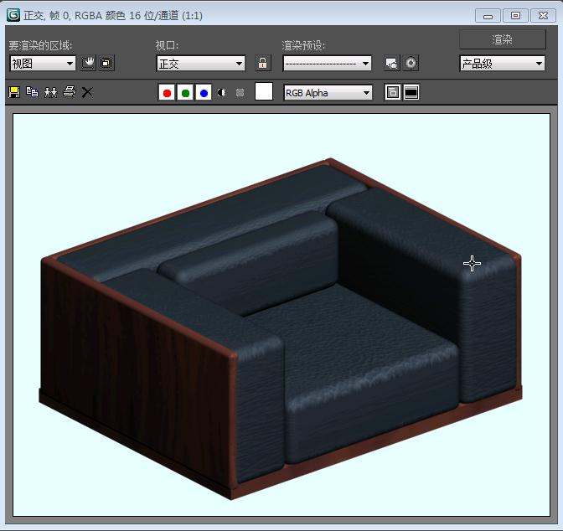Click the application icon in the title bar
Image resolution: width=563 pixels, height=531 pixels.
coord(13,15)
